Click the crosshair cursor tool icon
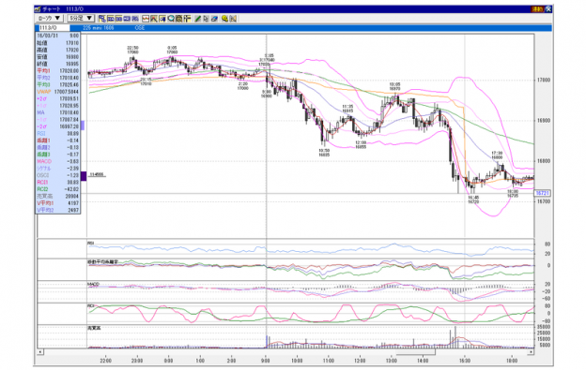The height and width of the screenshot is (370, 586). coord(188,19)
